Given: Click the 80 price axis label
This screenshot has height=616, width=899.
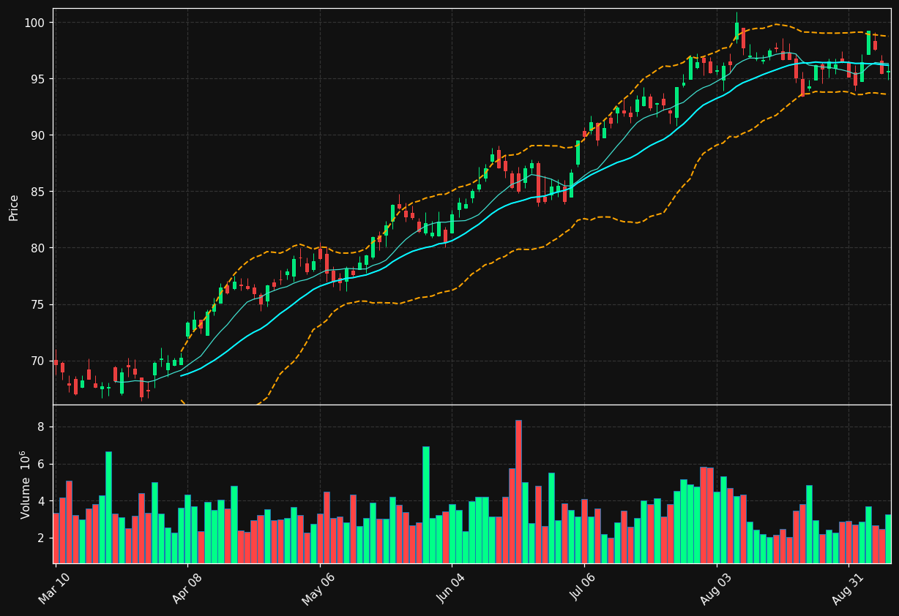Looking at the screenshot, I should point(38,248).
